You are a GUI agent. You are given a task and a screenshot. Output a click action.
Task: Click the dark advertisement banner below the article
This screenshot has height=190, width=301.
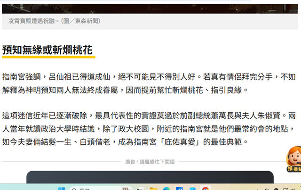(150, 177)
